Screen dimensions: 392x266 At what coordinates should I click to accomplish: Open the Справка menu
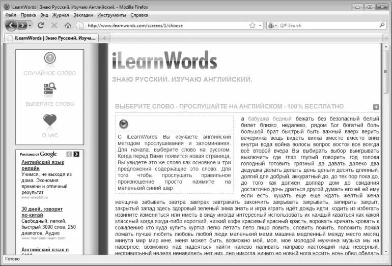coord(139,15)
